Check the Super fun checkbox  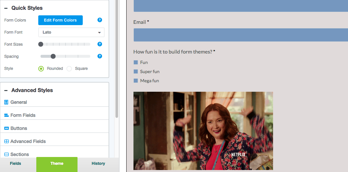pyautogui.click(x=136, y=71)
